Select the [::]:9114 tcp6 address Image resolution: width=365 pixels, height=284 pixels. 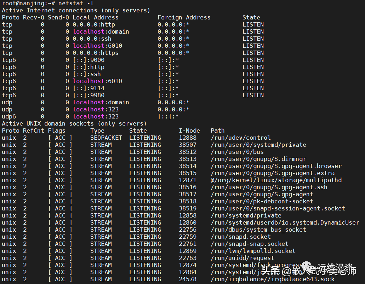(89, 88)
